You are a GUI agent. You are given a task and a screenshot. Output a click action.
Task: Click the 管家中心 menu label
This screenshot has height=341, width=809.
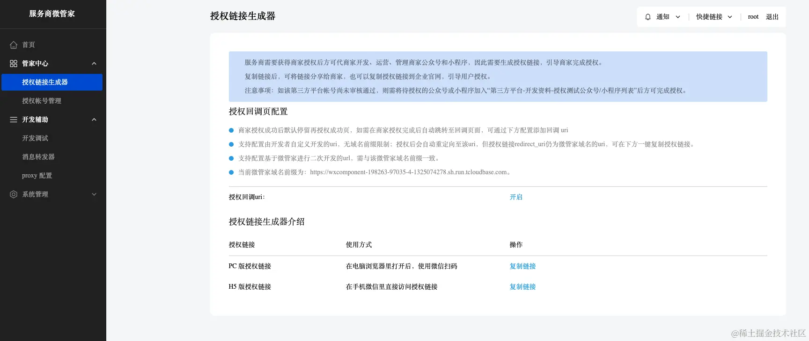click(x=35, y=64)
